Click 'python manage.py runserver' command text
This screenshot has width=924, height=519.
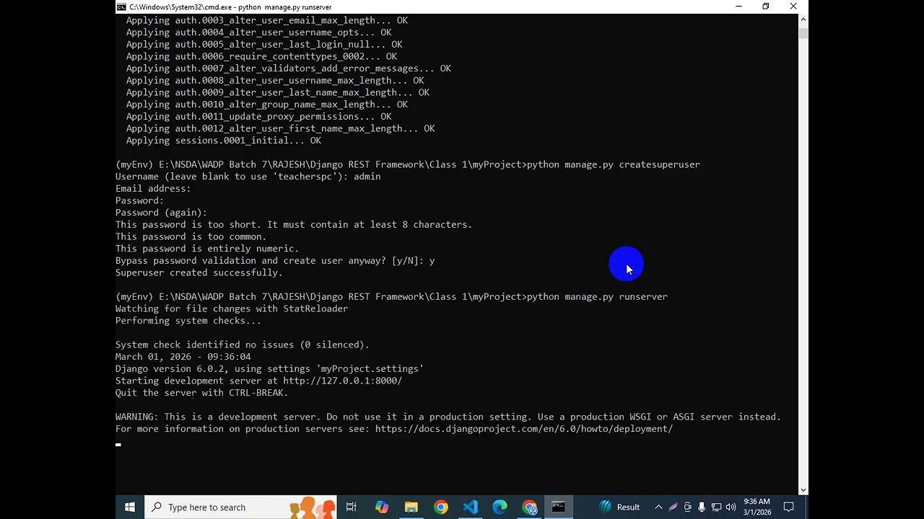click(x=597, y=296)
